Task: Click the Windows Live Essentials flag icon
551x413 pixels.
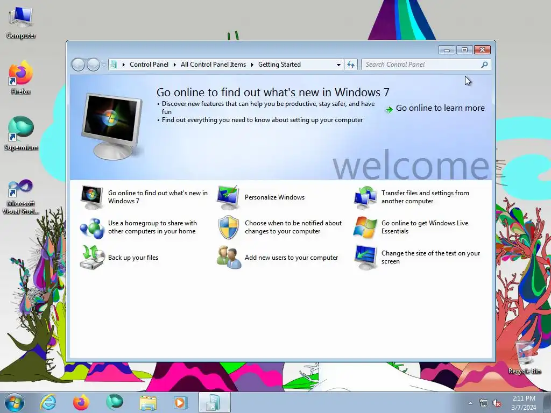Action: (365, 227)
